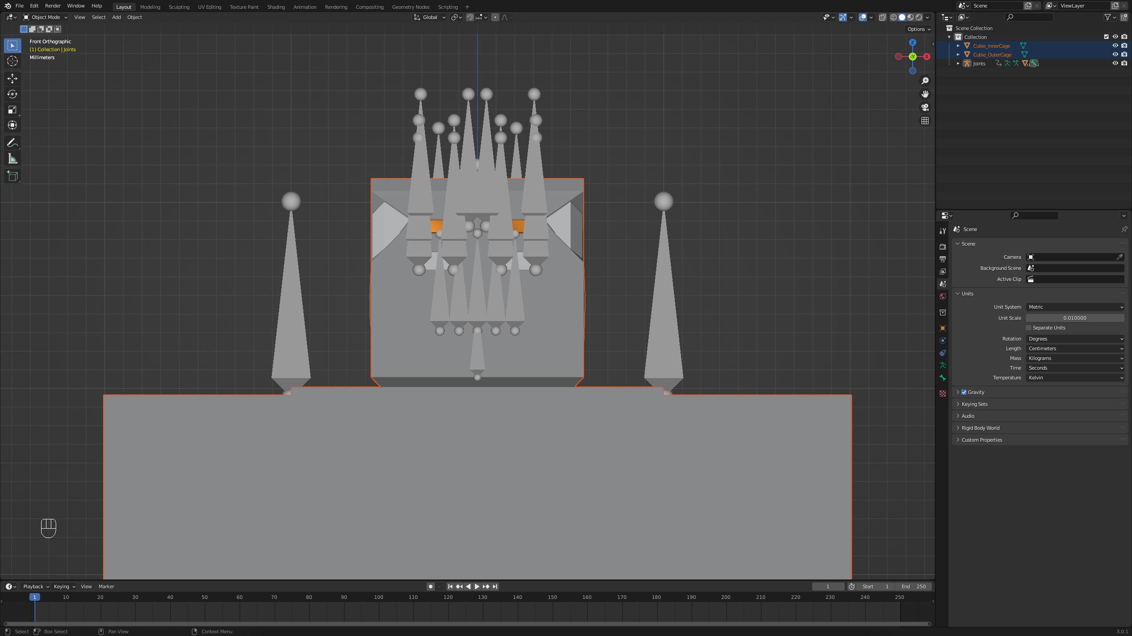Choose the Add Cube tool

click(12, 176)
